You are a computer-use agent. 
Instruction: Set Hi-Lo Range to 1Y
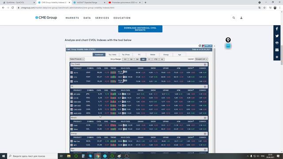click(149, 59)
